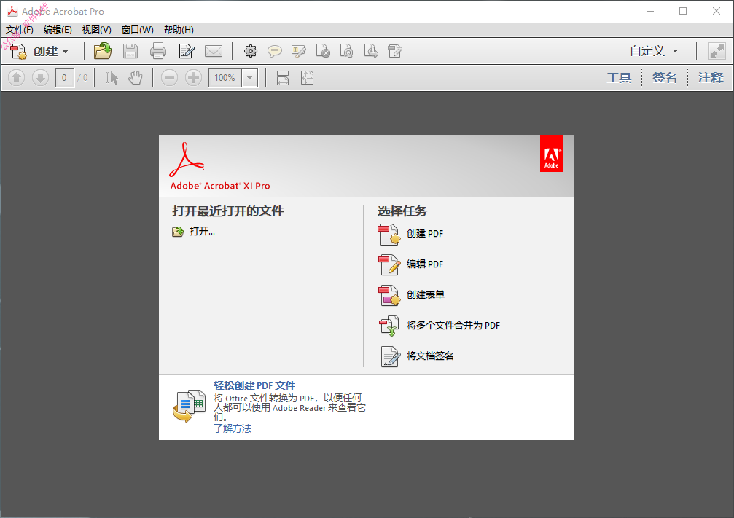Screen dimensions: 734x518
Task: Open the 窗口(W) menu
Action: click(137, 29)
